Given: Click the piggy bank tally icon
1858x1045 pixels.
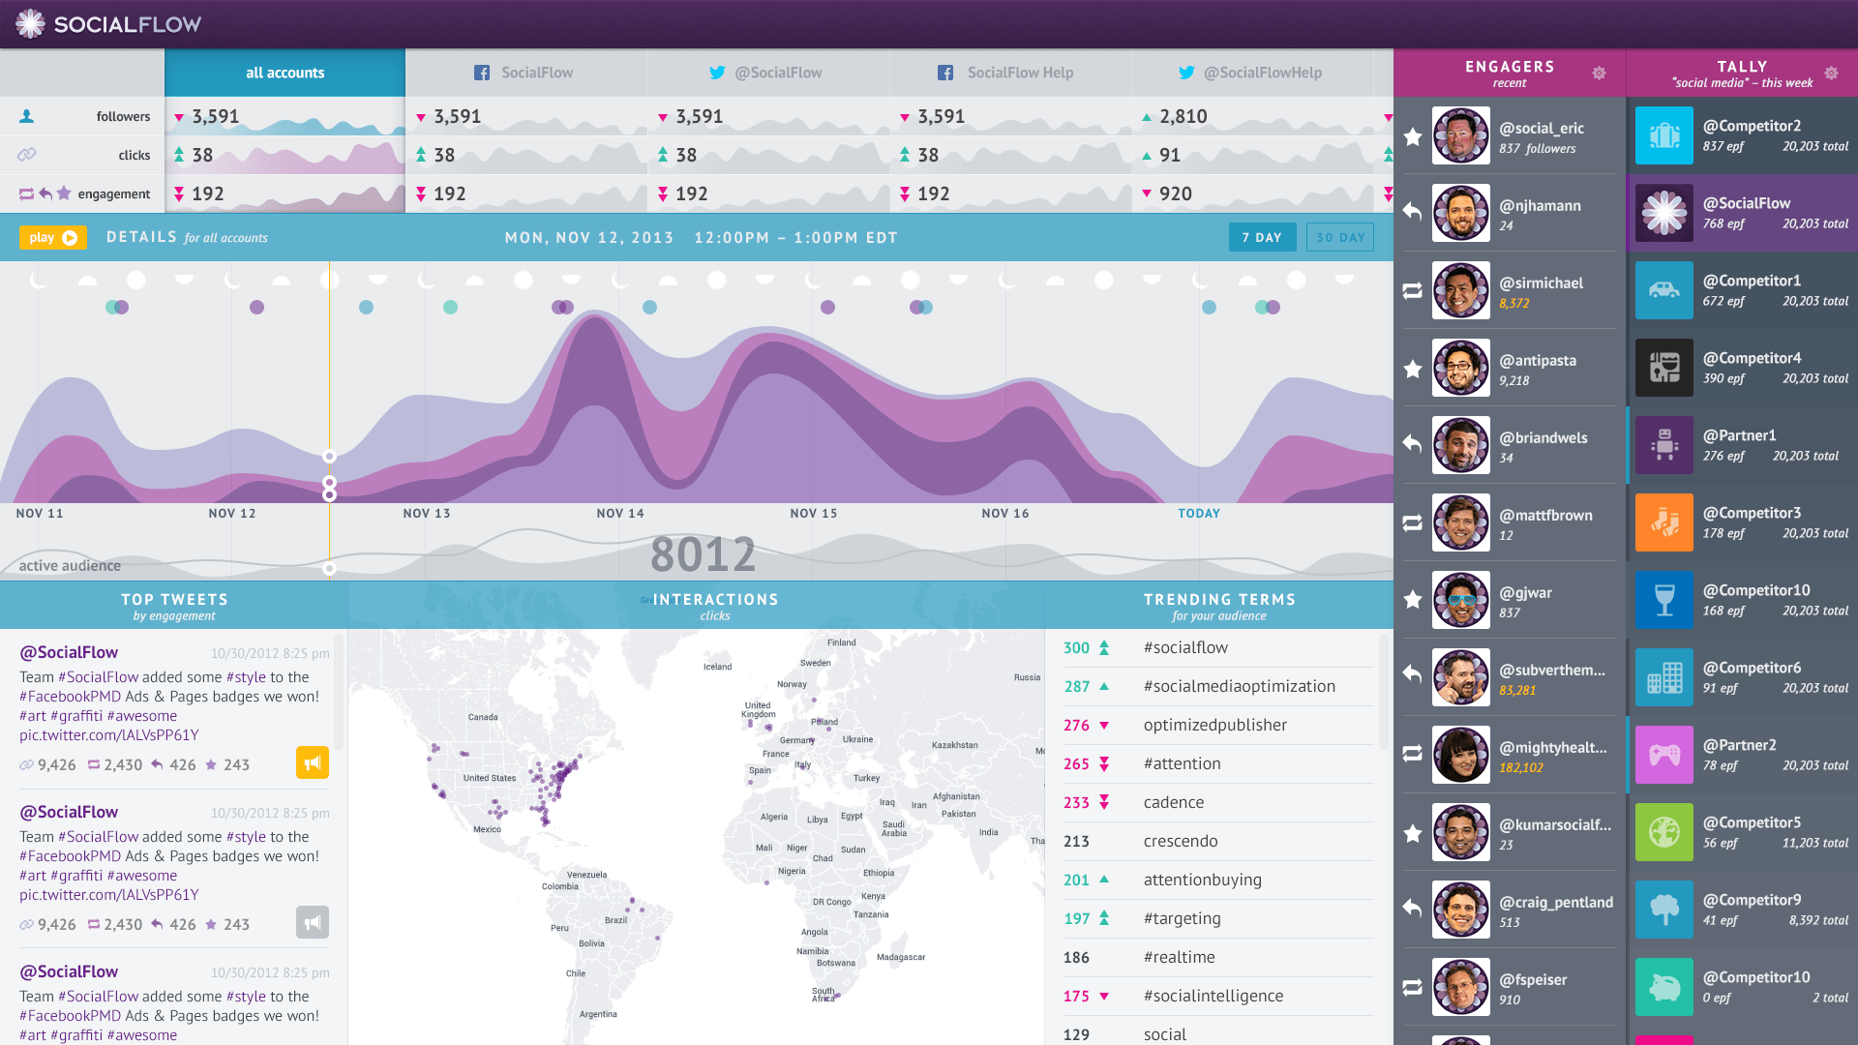Looking at the screenshot, I should (1664, 987).
